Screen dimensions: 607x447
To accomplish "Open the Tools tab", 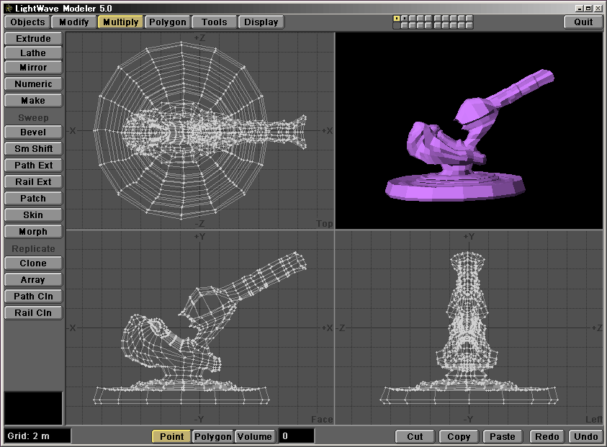I will click(214, 22).
